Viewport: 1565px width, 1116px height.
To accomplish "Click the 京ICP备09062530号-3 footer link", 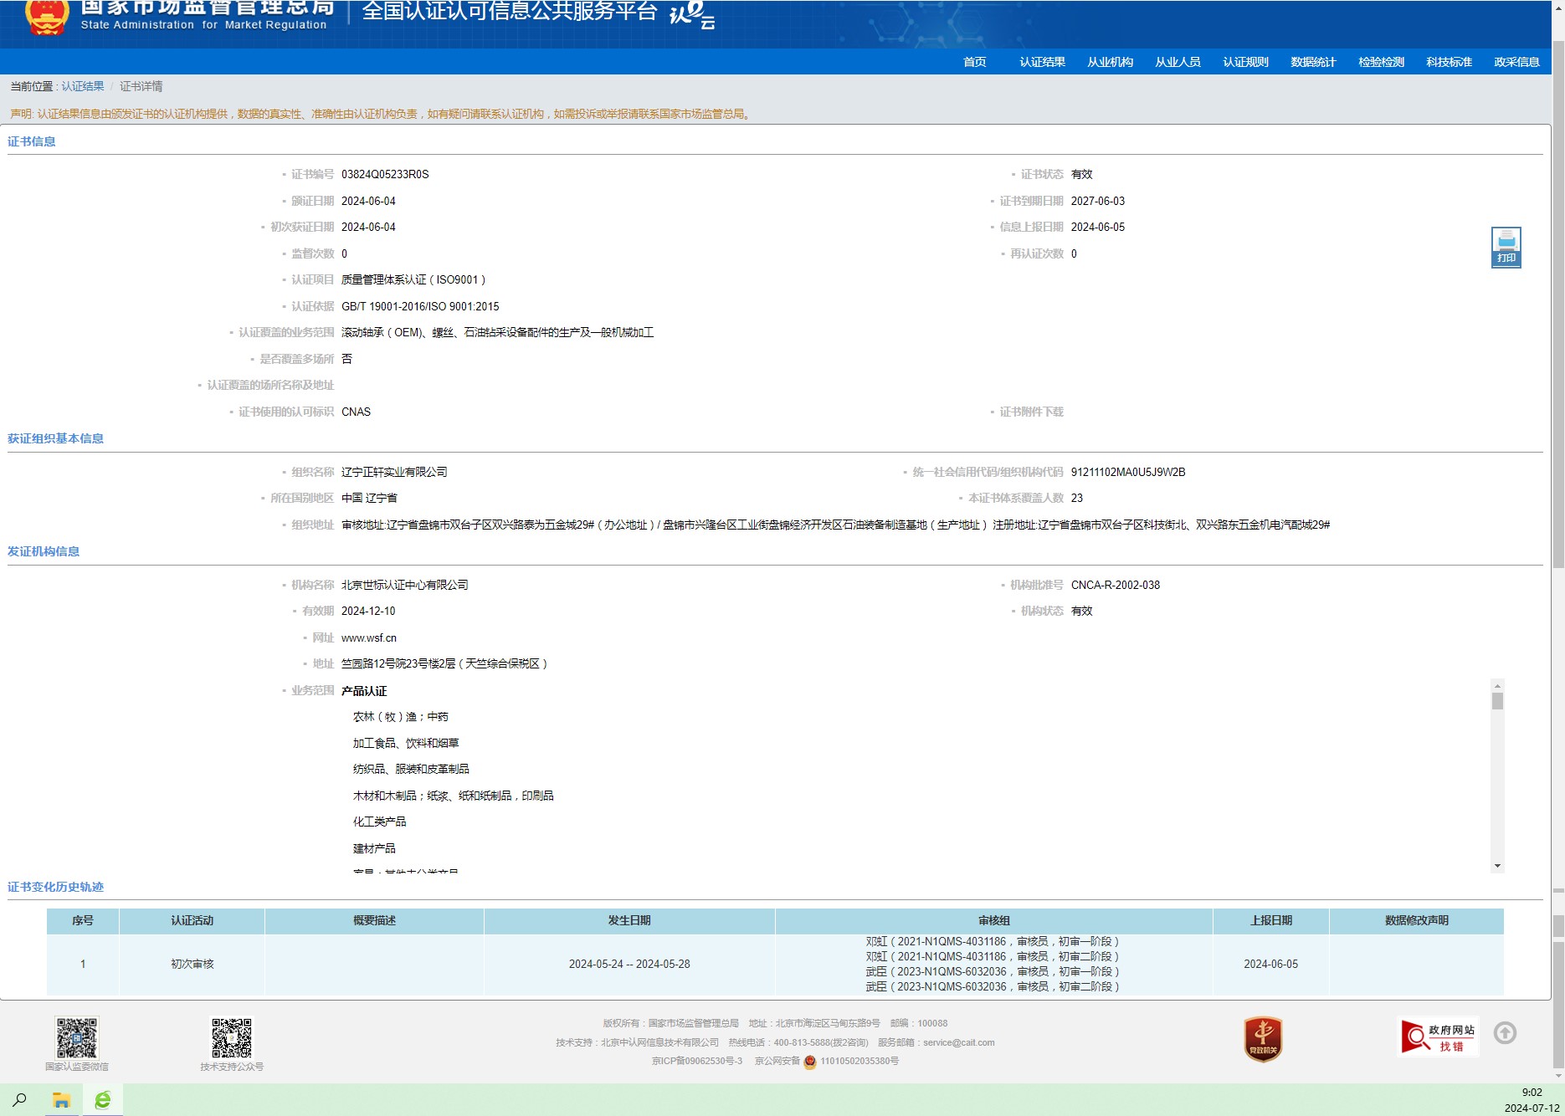I will point(697,1061).
